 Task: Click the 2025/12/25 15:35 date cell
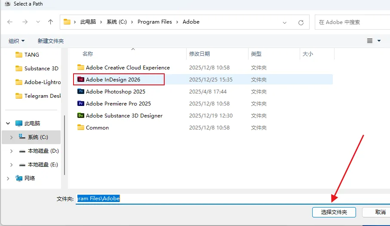pyautogui.click(x=211, y=80)
